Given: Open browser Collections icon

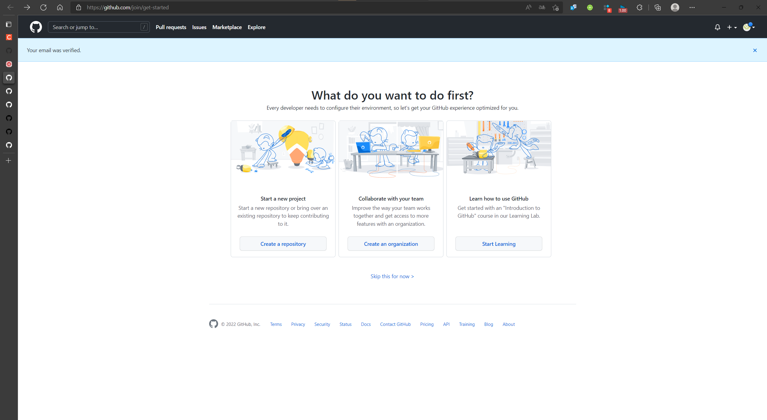Looking at the screenshot, I should [658, 7].
